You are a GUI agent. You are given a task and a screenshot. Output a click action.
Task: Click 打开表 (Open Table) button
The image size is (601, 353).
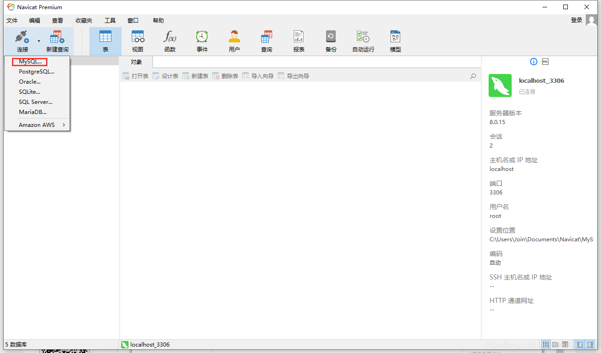(135, 76)
